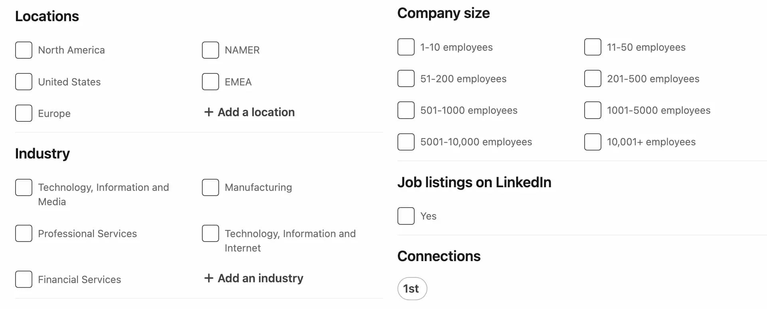Select the 1st connections chip
The image size is (767, 309).
point(412,288)
